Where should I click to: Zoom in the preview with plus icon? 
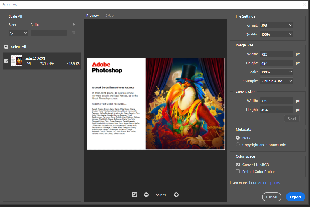click(x=176, y=195)
